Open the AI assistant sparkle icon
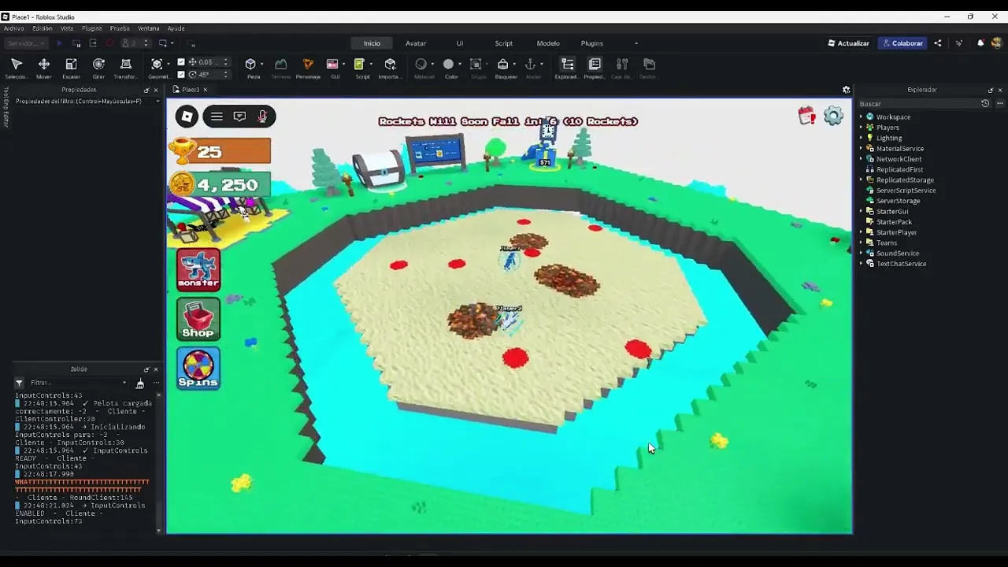The width and height of the screenshot is (1008, 567). point(958,43)
